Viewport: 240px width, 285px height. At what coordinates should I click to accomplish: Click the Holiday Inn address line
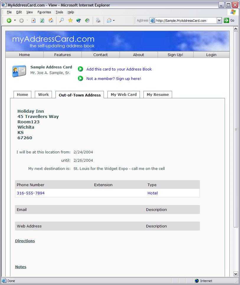pyautogui.click(x=30, y=111)
